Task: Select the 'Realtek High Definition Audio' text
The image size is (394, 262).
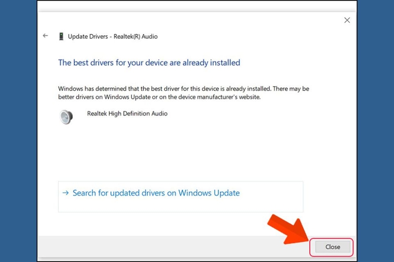Action: [x=127, y=114]
